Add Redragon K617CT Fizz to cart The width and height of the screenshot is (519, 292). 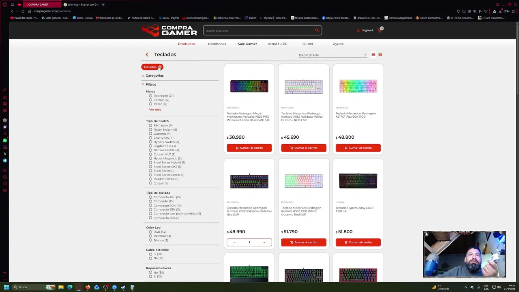coord(358,148)
